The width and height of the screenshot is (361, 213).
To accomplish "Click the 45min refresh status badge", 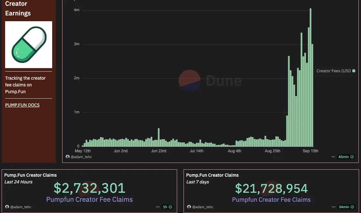I will click(346, 157).
